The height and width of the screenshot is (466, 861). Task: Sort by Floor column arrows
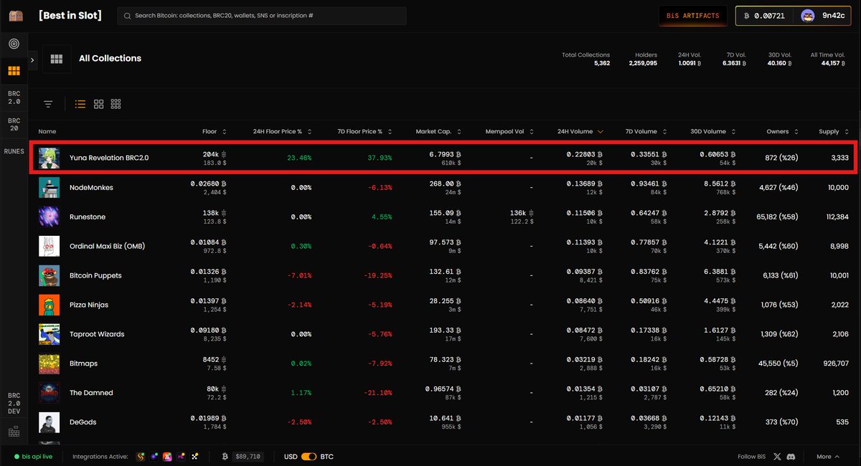click(225, 132)
